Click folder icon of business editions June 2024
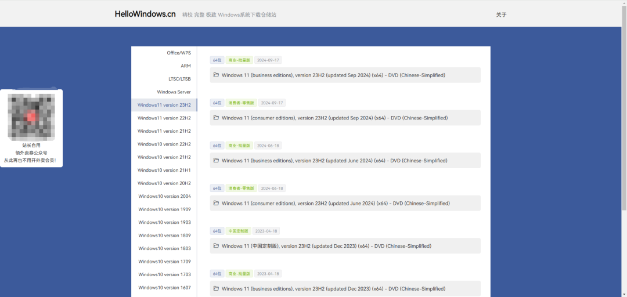Image resolution: width=627 pixels, height=297 pixels. (216, 160)
